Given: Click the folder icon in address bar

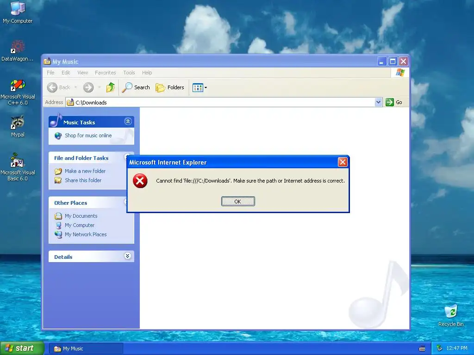Looking at the screenshot, I should 70,102.
